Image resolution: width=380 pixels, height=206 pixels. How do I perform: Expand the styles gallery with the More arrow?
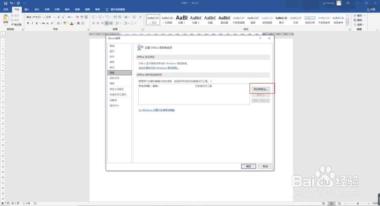pos(348,24)
